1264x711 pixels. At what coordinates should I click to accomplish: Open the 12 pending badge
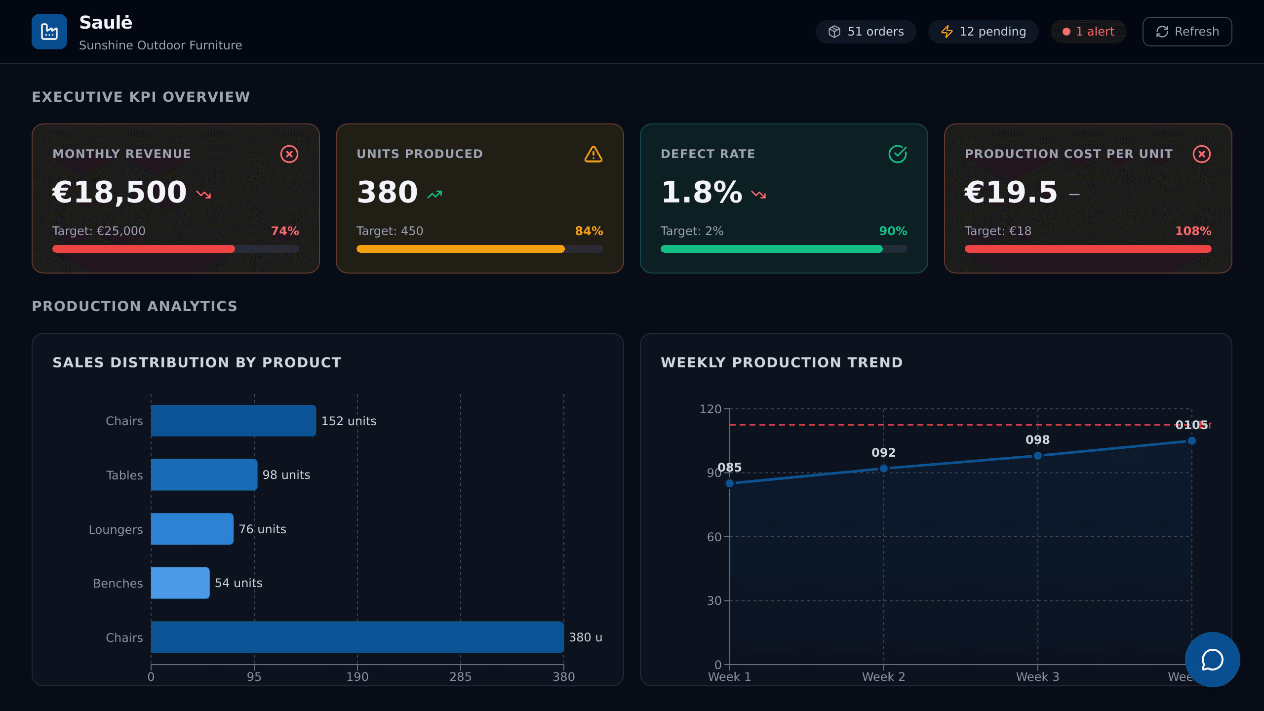click(984, 32)
